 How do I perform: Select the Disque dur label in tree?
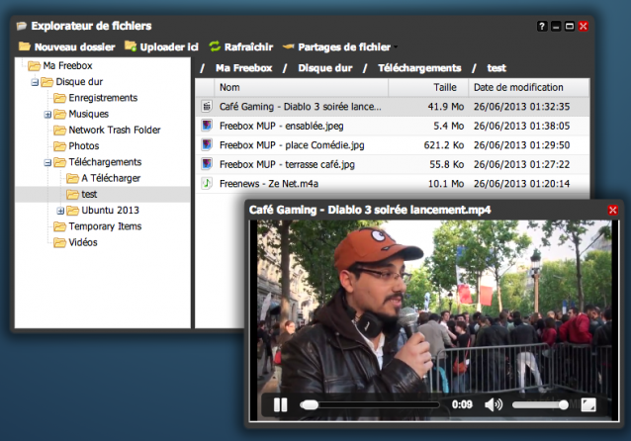coord(79,82)
